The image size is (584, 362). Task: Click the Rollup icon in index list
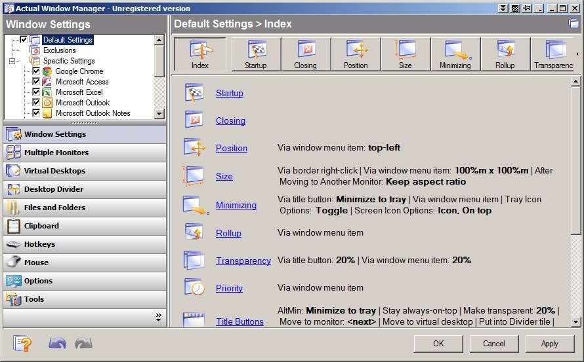click(194, 232)
